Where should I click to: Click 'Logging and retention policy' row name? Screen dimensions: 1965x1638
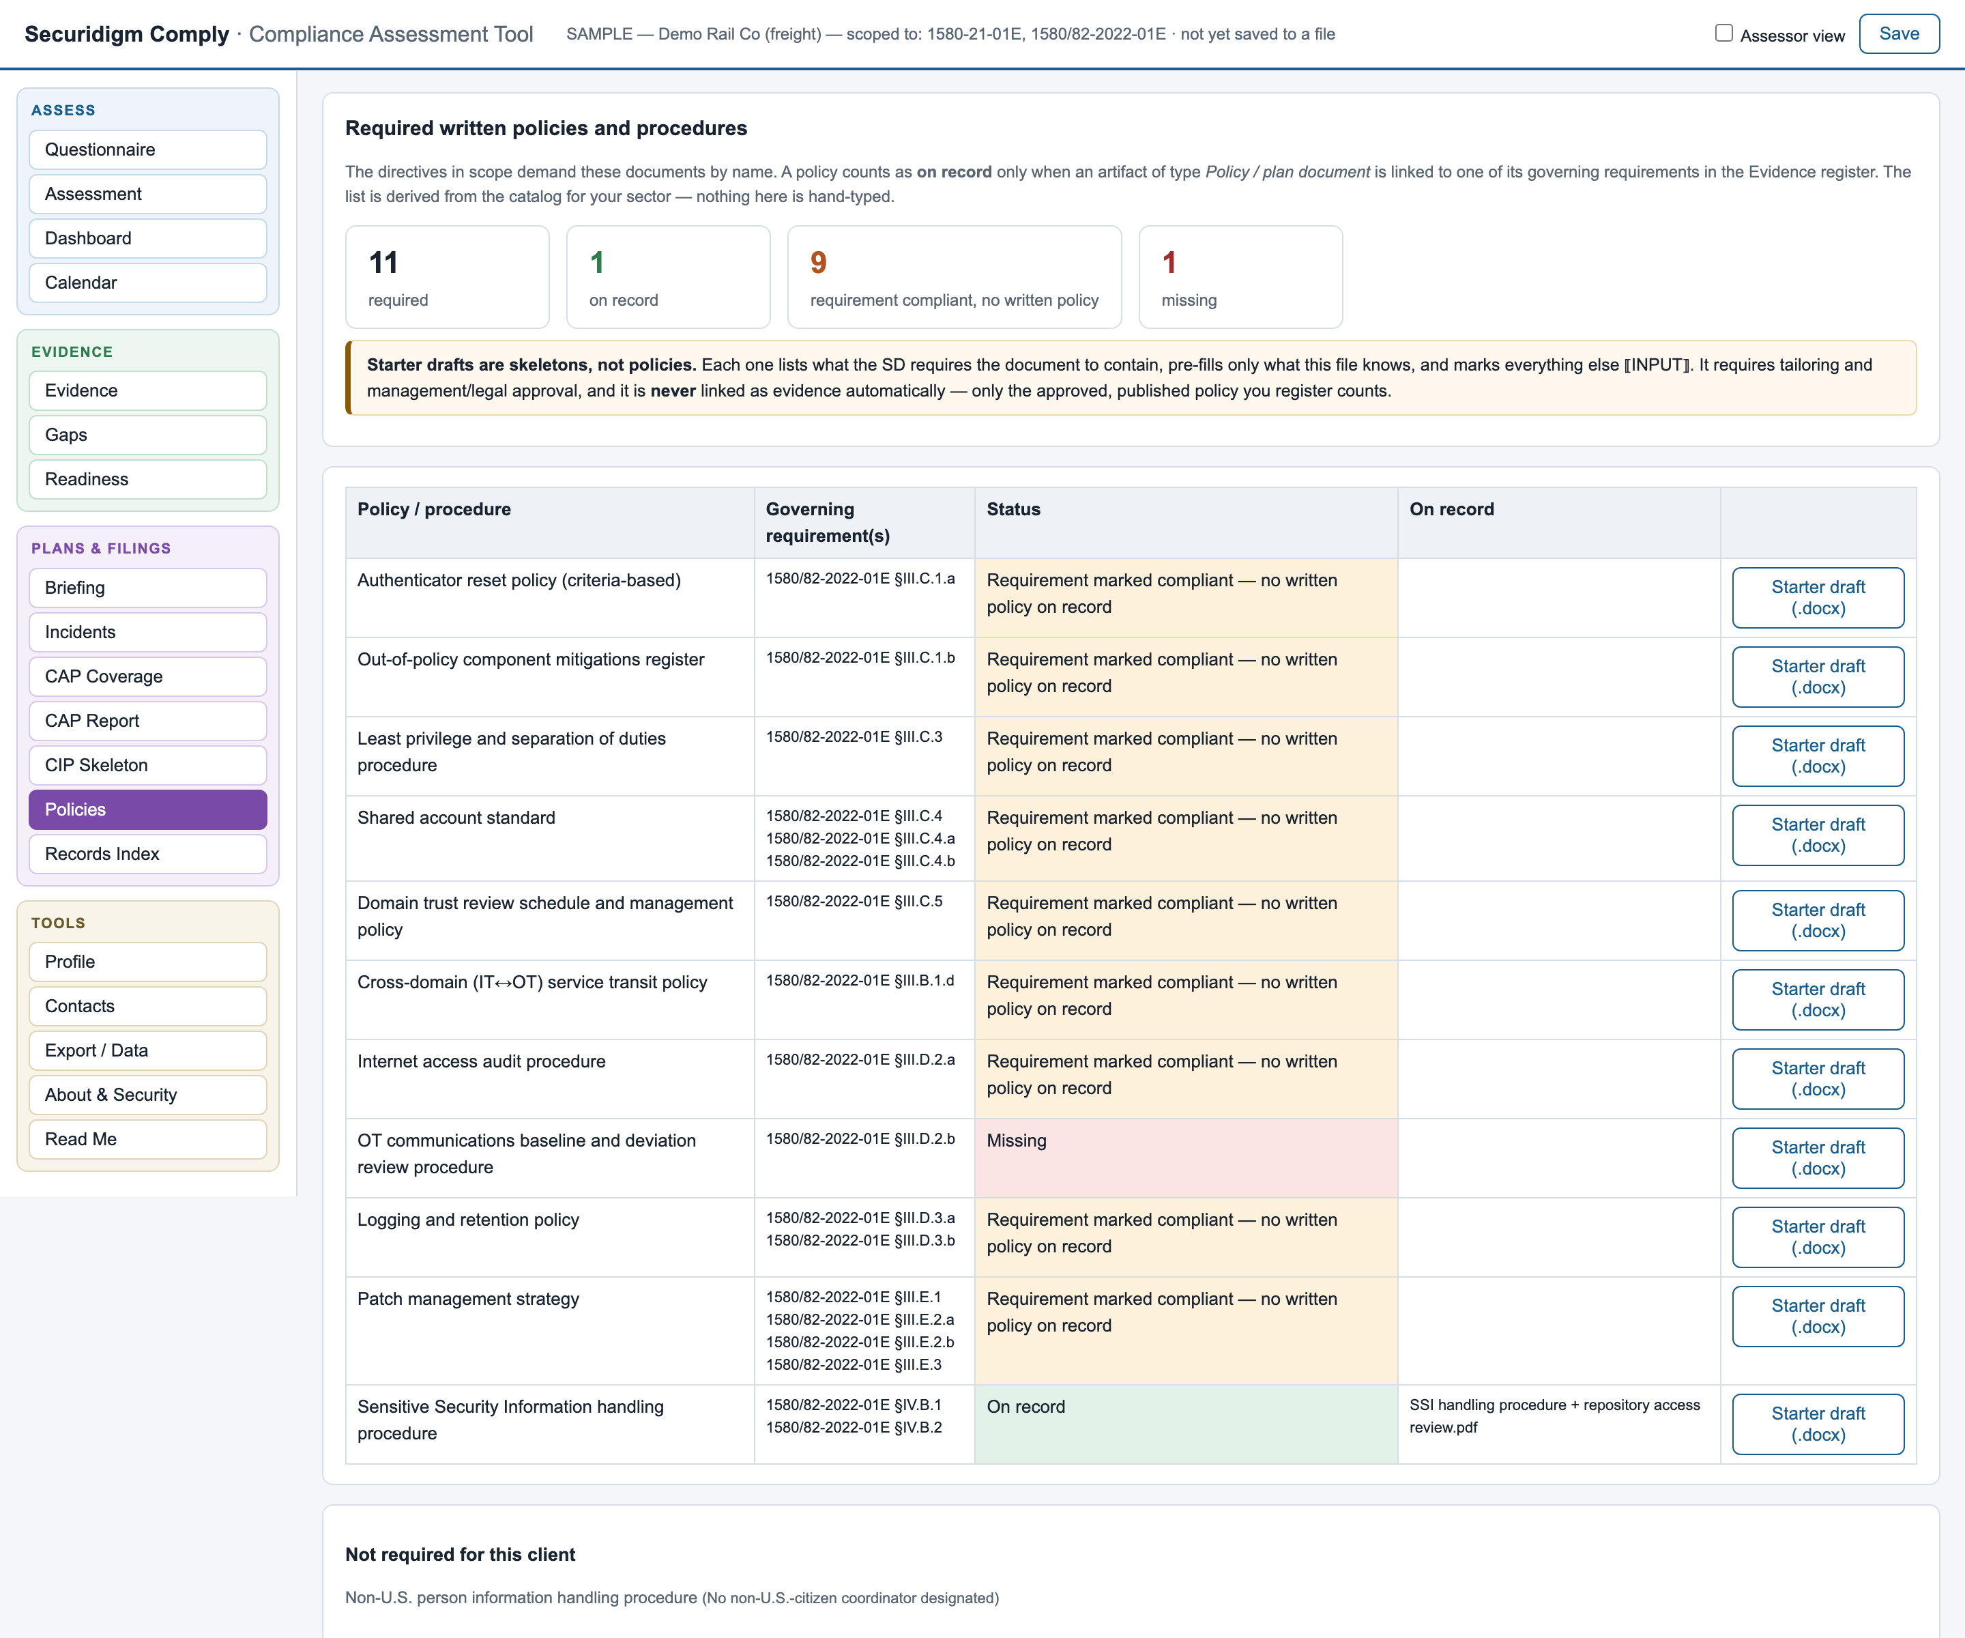coord(468,1220)
